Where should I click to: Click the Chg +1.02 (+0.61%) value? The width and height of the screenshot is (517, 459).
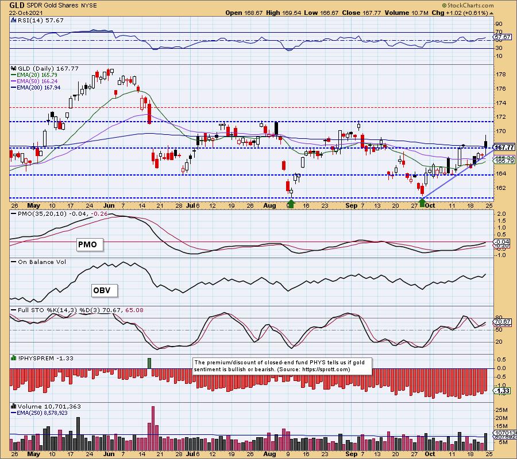point(460,13)
